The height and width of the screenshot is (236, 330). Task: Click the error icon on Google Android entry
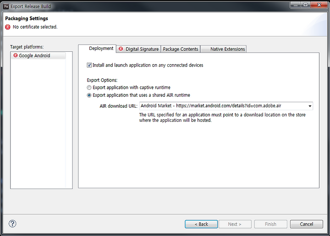[x=16, y=55]
